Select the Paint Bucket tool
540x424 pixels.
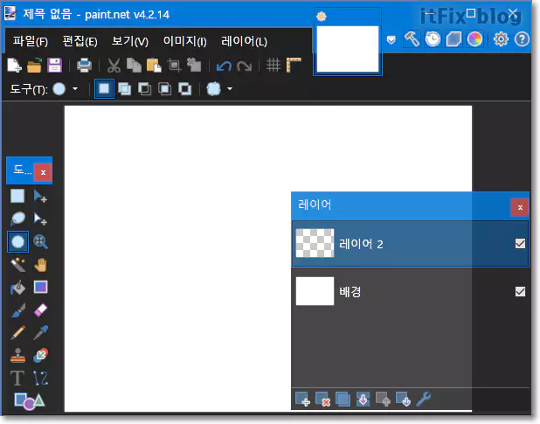click(x=17, y=288)
